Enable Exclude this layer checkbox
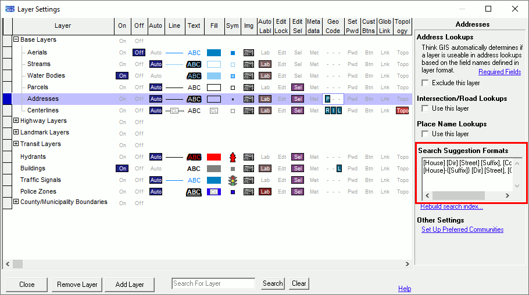Viewport: 529px width, 295px height. 425,83
